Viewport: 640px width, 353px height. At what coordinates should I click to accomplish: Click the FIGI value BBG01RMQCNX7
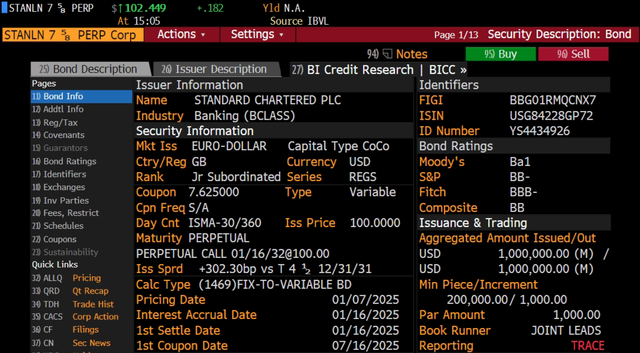553,100
